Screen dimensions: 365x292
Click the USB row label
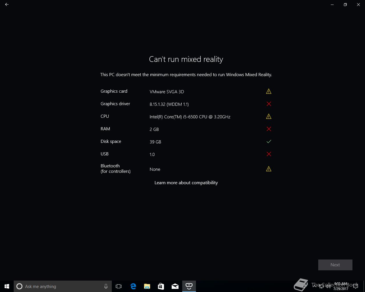(104, 154)
